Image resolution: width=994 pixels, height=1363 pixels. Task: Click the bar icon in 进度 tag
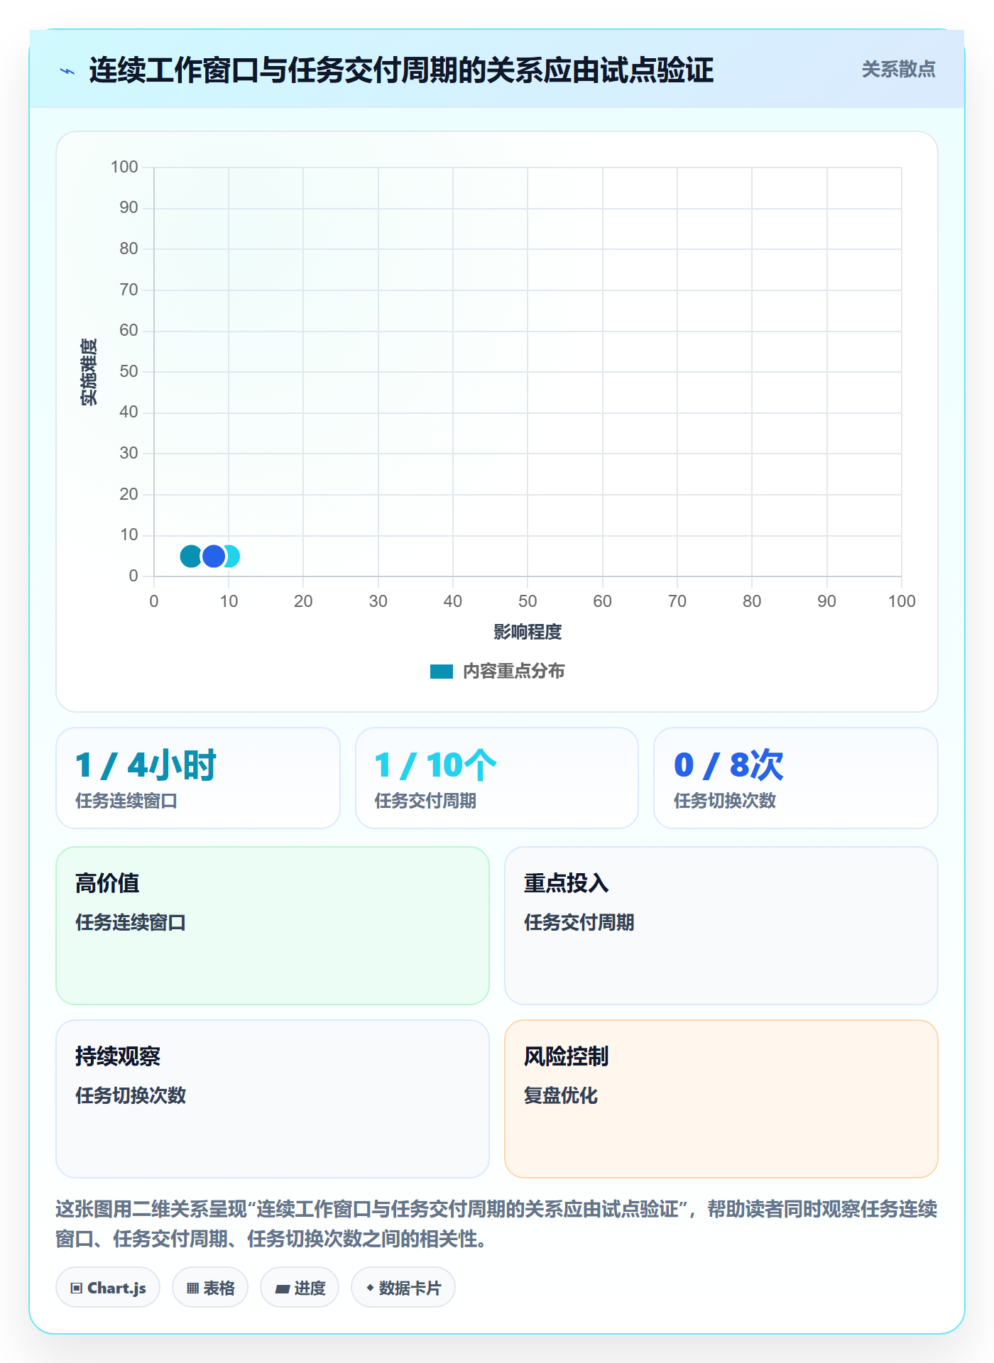tap(283, 1289)
